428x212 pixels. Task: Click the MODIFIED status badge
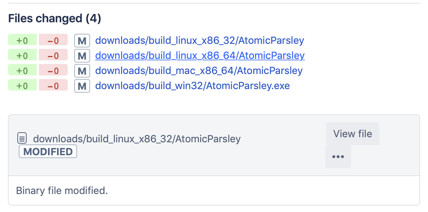tap(48, 152)
